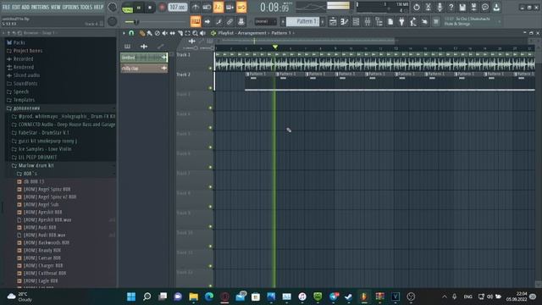Open the Pattern 1 selector
Screen dimensions: 542x305
point(303,22)
